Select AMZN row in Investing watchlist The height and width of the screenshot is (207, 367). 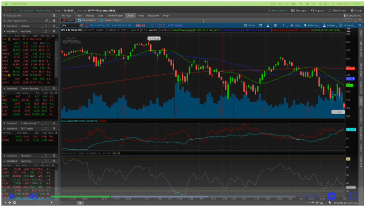28,172
